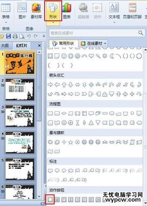Switch to the 幻灯片 slides tab

point(22,46)
